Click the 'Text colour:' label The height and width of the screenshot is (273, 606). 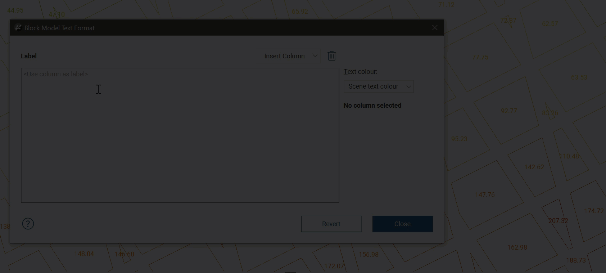(x=361, y=72)
